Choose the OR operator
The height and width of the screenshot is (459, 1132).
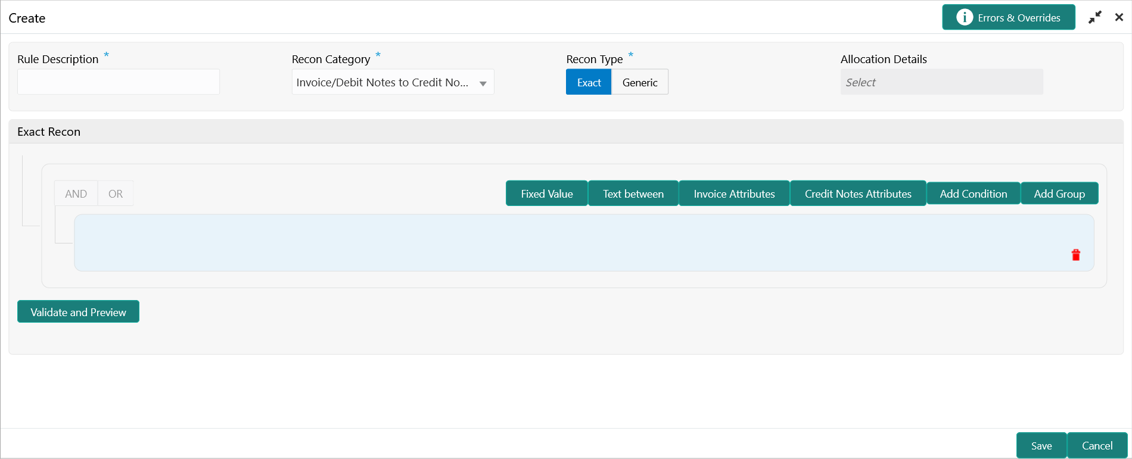tap(116, 193)
